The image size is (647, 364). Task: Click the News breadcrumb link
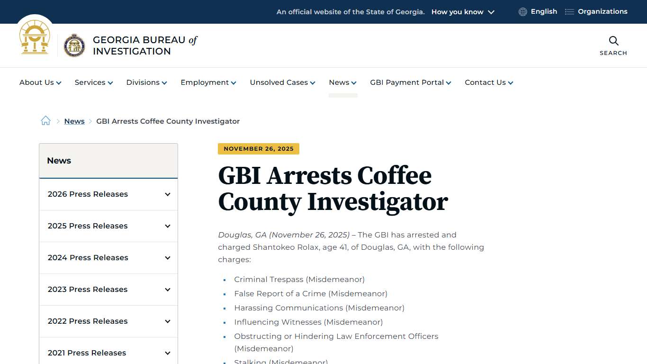point(74,121)
